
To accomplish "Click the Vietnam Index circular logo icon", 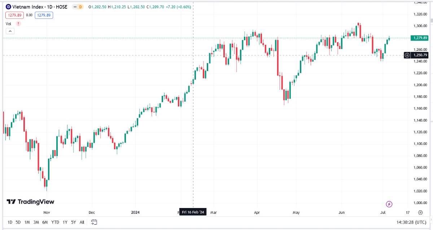I will click(9, 6).
